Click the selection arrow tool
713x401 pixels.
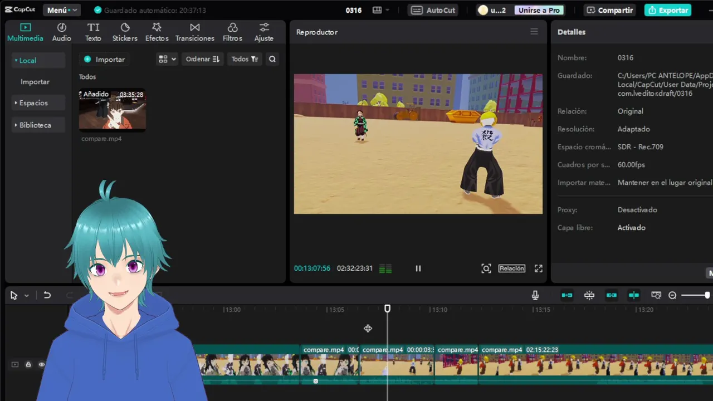14,296
